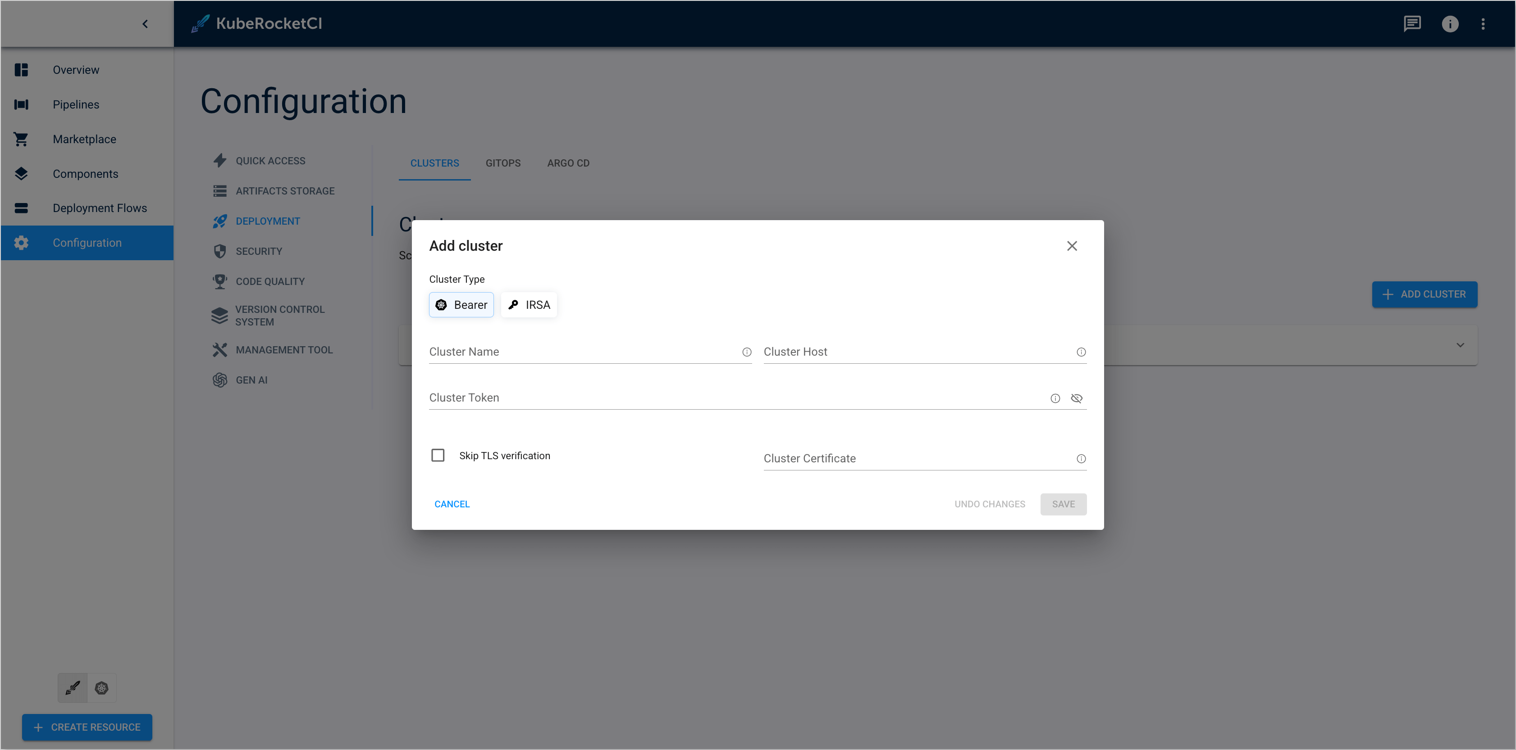The width and height of the screenshot is (1516, 750).
Task: Open the Argo CD tab
Action: click(567, 163)
